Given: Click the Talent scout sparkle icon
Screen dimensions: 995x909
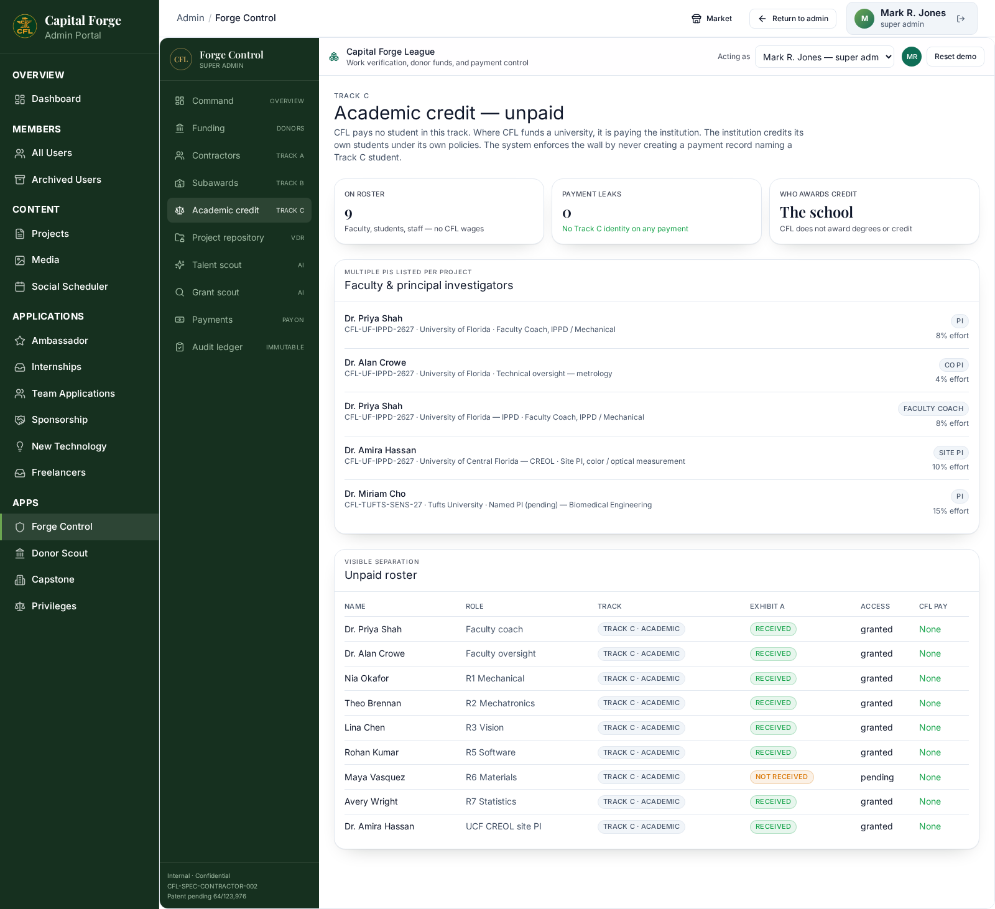Looking at the screenshot, I should tap(180, 265).
